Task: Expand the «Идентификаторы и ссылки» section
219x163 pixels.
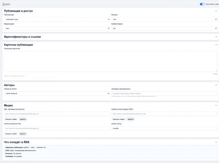Action: tap(216, 37)
